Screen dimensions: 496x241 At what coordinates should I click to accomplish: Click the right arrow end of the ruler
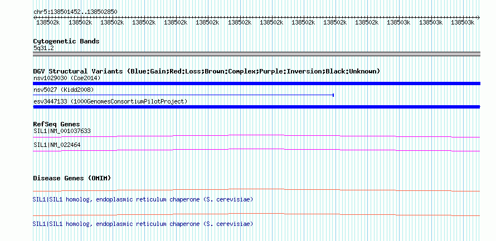coord(479,17)
